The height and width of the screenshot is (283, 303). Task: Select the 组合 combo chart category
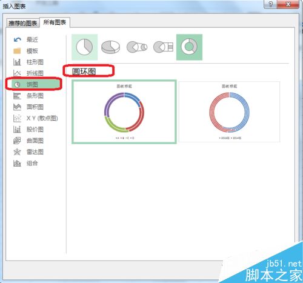25,163
